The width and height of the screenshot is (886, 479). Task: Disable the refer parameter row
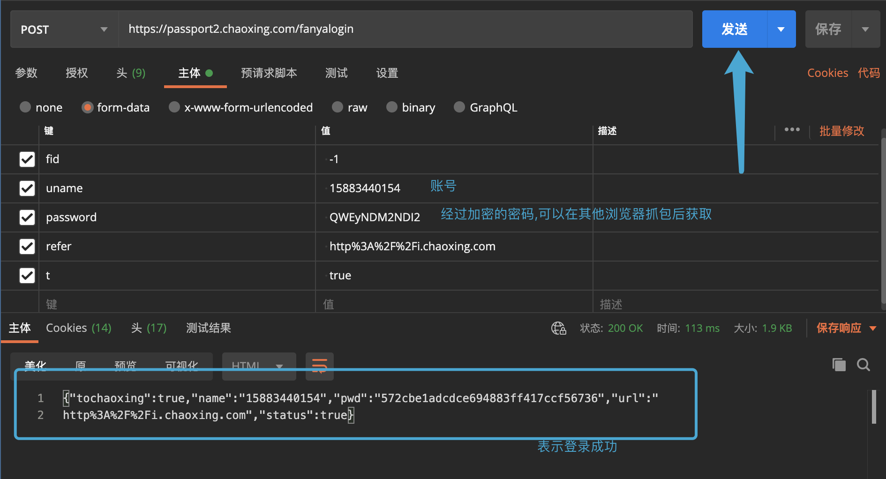point(27,247)
